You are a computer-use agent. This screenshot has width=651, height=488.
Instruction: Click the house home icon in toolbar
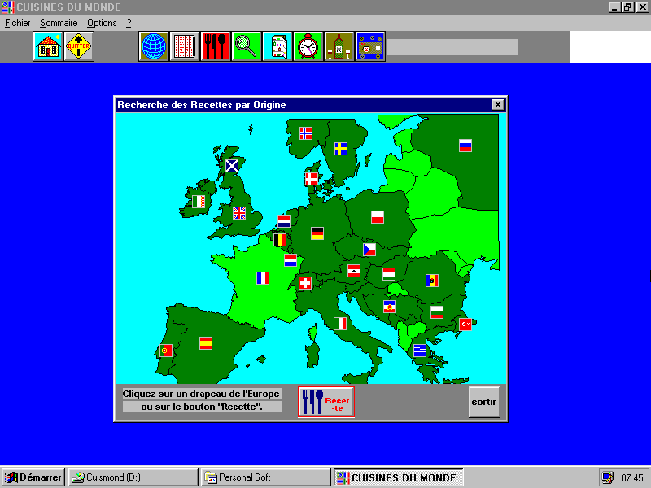pos(48,46)
